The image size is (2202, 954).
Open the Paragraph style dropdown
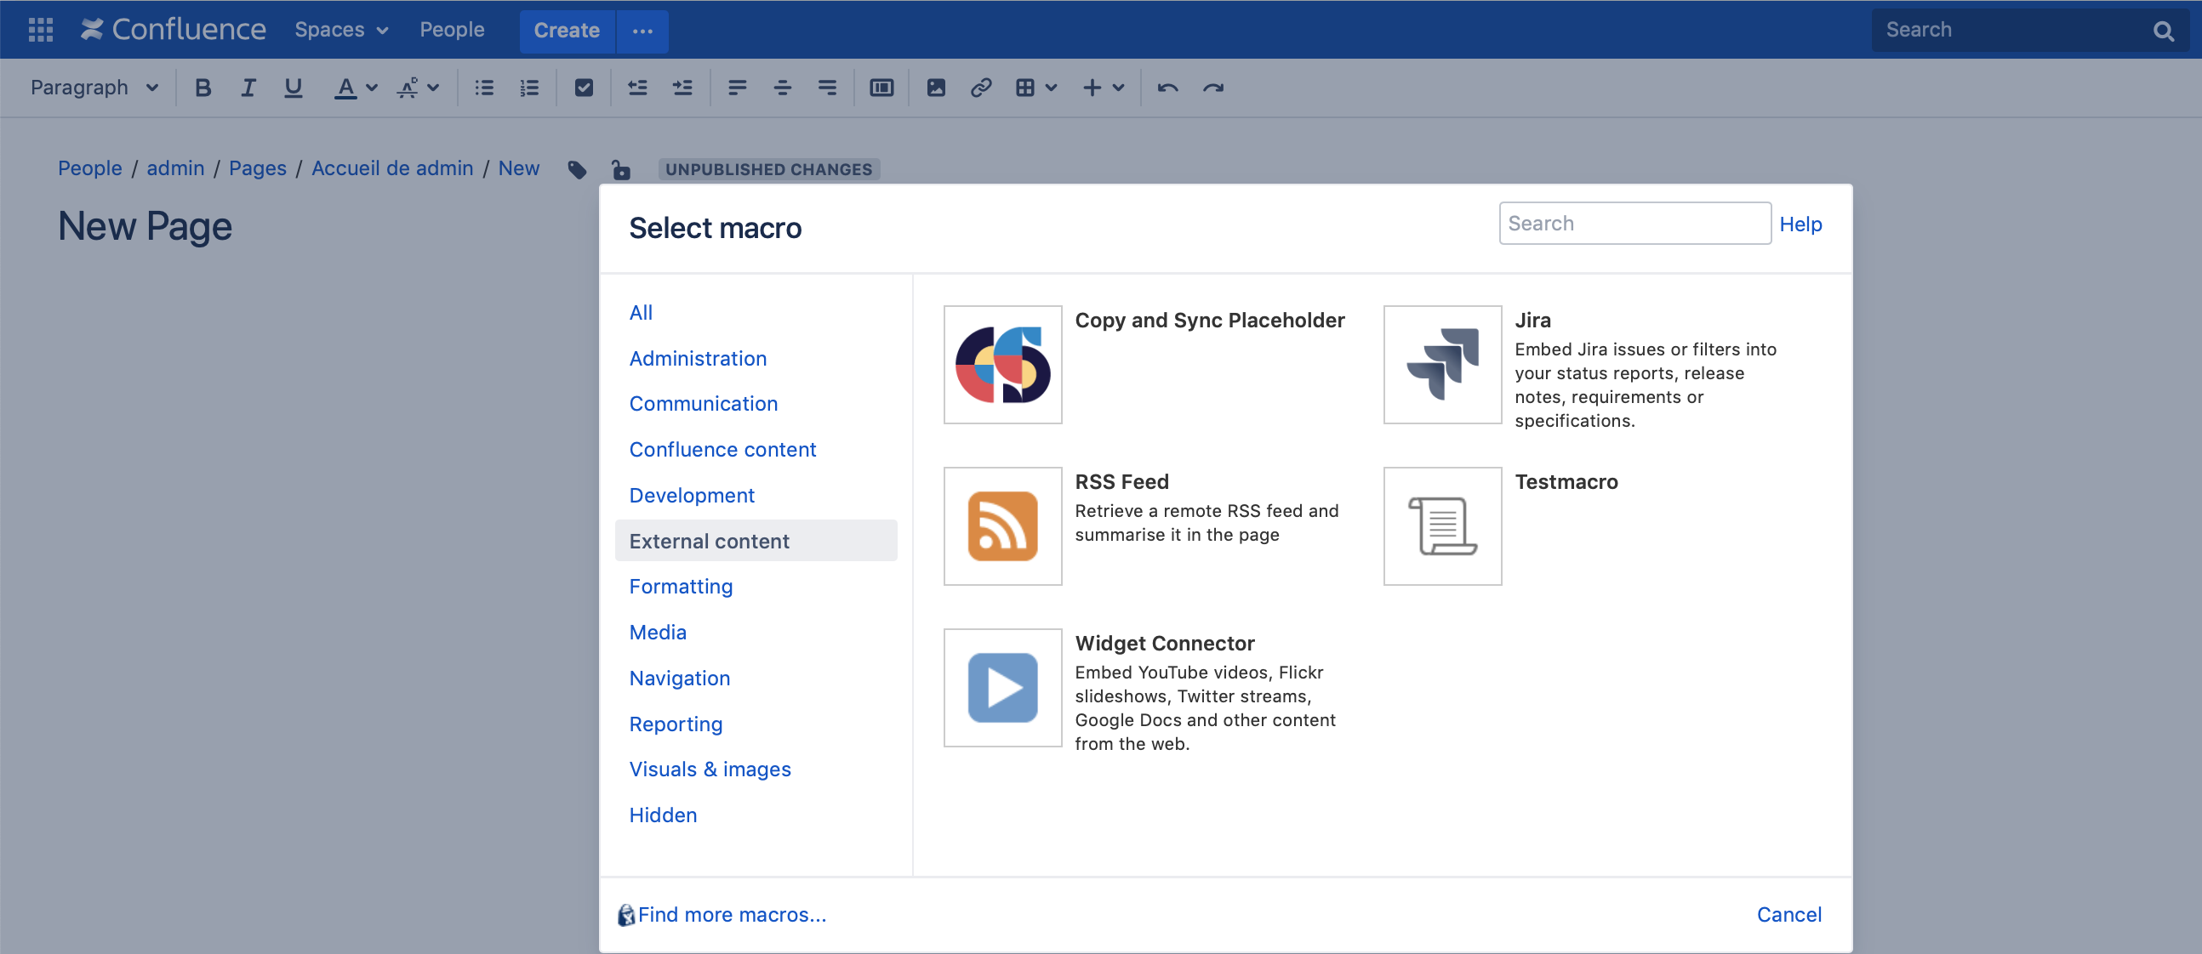[x=94, y=87]
